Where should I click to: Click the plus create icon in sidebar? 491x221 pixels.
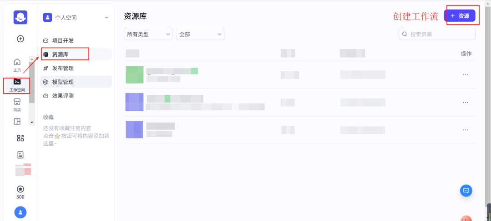[20, 39]
